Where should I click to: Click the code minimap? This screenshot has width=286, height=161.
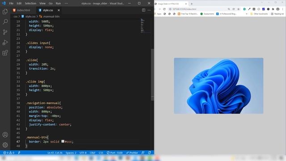click(x=145, y=25)
